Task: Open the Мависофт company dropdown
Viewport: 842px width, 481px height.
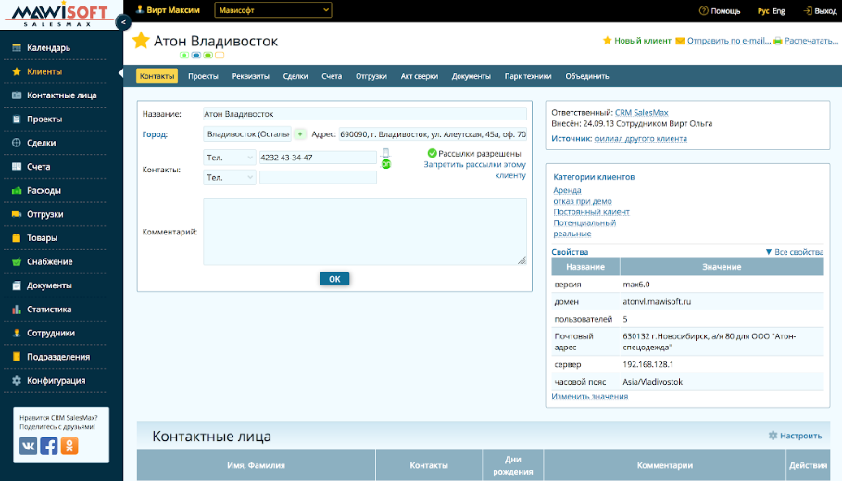Action: point(272,10)
